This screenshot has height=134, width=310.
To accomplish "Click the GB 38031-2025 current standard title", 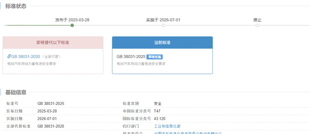I will point(131,57).
